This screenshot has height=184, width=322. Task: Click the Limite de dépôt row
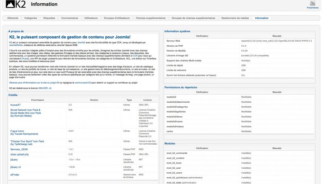239,66
